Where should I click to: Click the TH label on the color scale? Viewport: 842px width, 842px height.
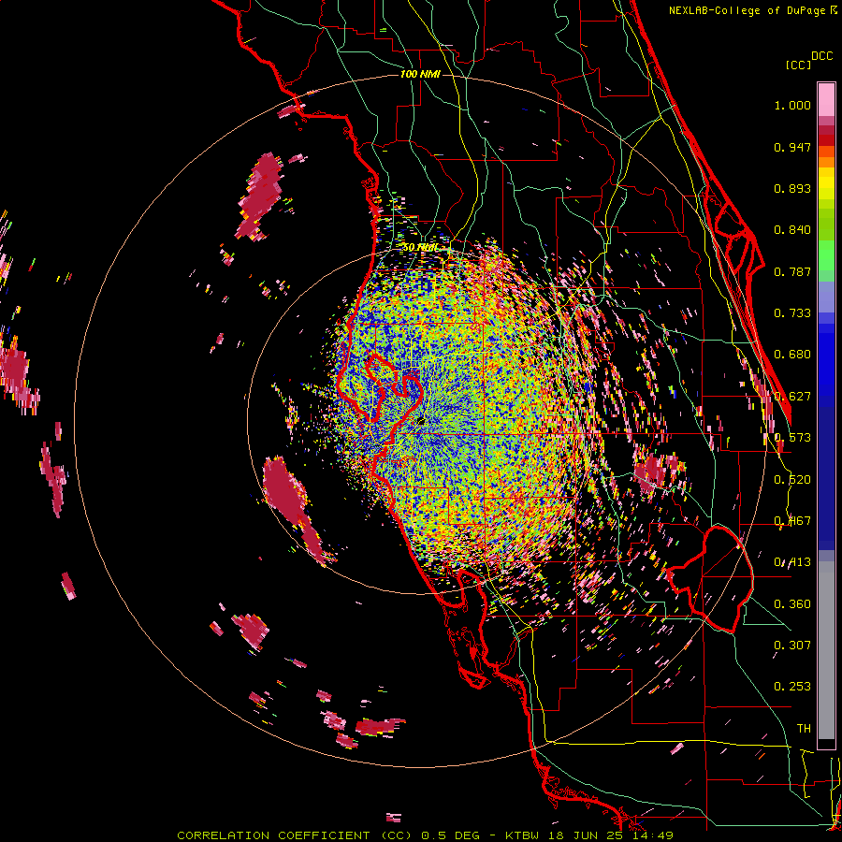pos(804,729)
